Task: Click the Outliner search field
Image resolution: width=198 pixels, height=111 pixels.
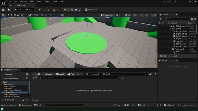Action: tap(177, 19)
